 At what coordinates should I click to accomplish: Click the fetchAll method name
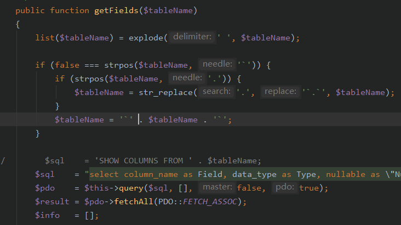point(133,202)
